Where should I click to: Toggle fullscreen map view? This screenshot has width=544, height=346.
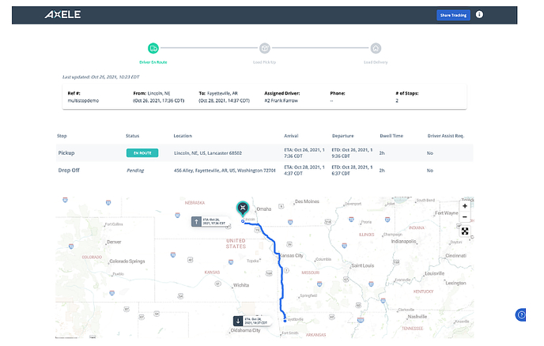point(465,231)
